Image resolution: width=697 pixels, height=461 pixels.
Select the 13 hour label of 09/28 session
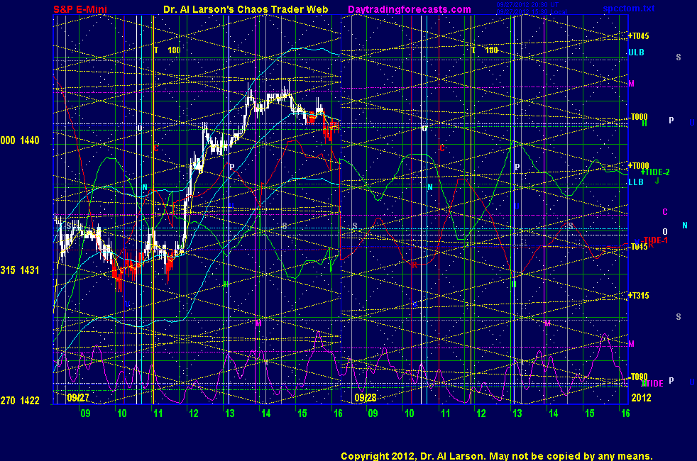[x=517, y=413]
